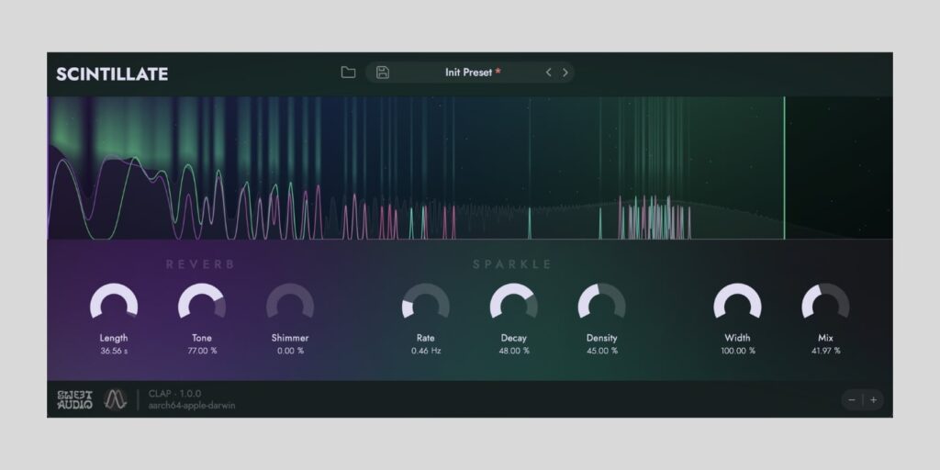Select the Length value 36.56 s
Screen dimensions: 940x470
[114, 351]
